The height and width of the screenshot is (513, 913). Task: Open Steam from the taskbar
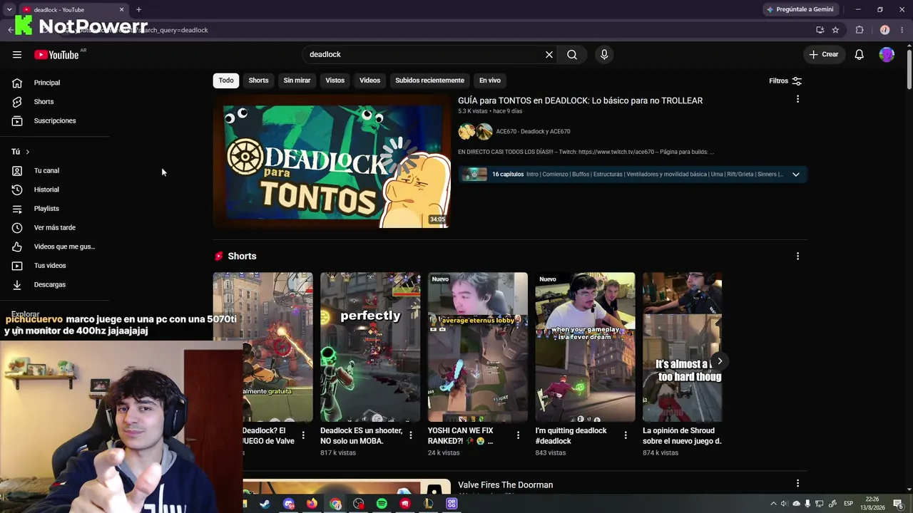265,504
